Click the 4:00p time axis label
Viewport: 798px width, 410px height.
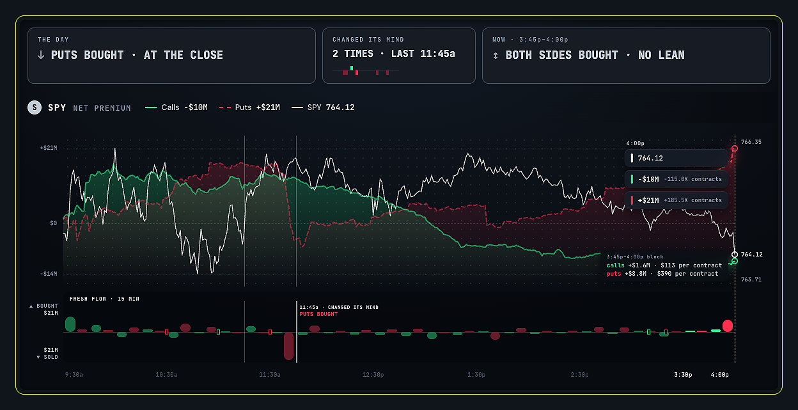click(720, 374)
